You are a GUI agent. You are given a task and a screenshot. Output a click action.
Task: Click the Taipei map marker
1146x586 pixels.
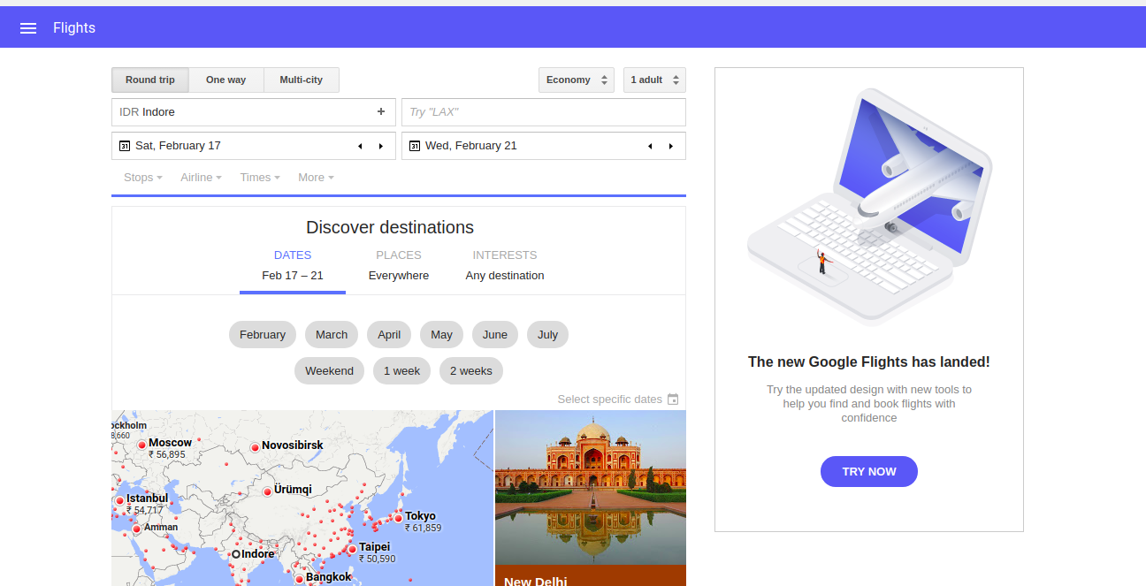click(352, 550)
